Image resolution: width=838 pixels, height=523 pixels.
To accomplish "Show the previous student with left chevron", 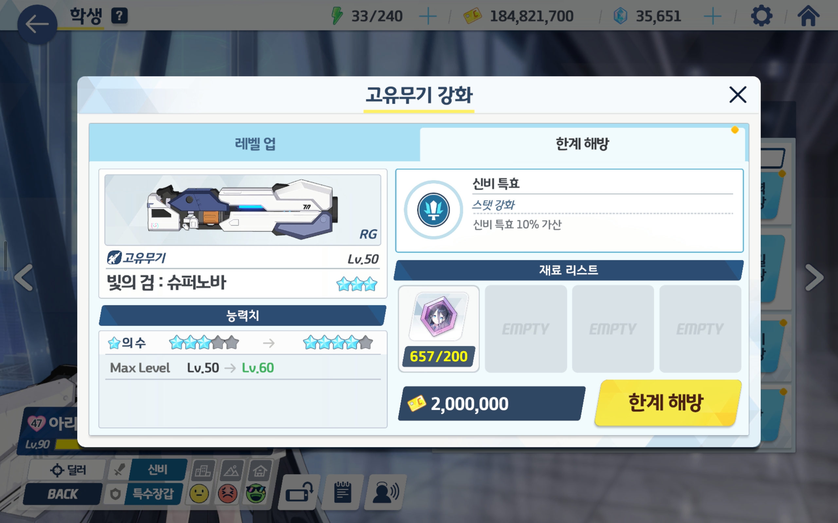I will pos(24,278).
